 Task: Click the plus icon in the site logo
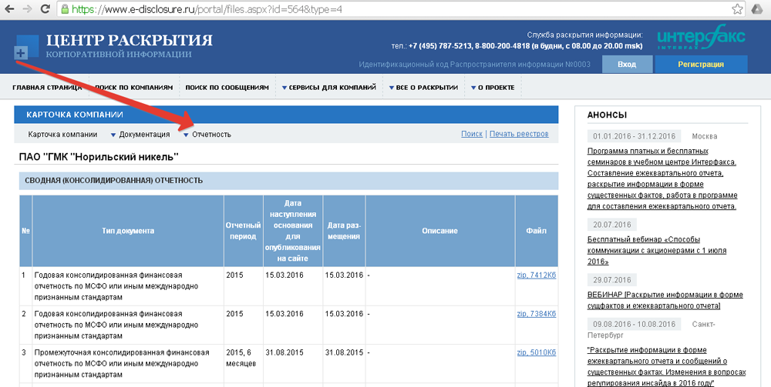click(21, 53)
